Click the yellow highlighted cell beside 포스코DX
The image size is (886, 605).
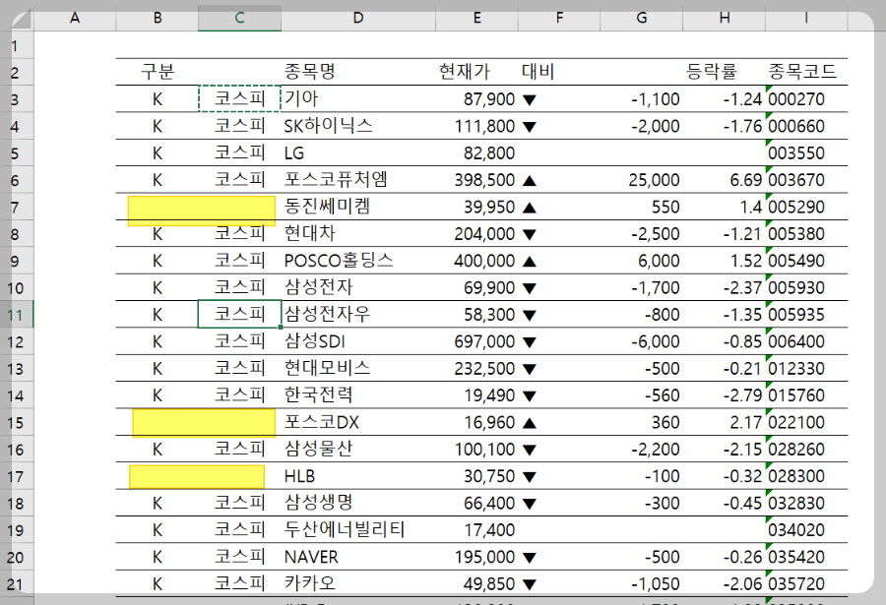pos(204,423)
